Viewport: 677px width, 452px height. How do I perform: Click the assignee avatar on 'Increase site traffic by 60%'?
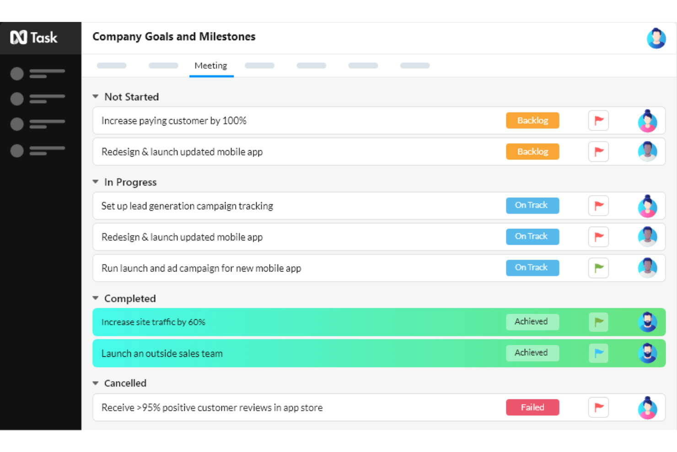click(x=647, y=322)
